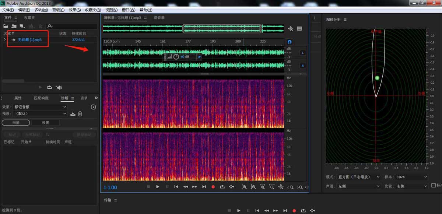
Task: Toggle the left channel L button
Action: (303, 53)
